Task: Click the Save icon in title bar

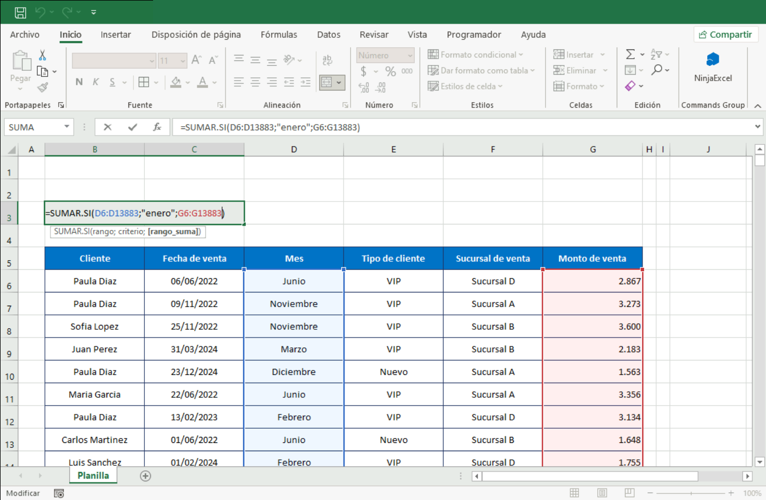Action: tap(20, 12)
